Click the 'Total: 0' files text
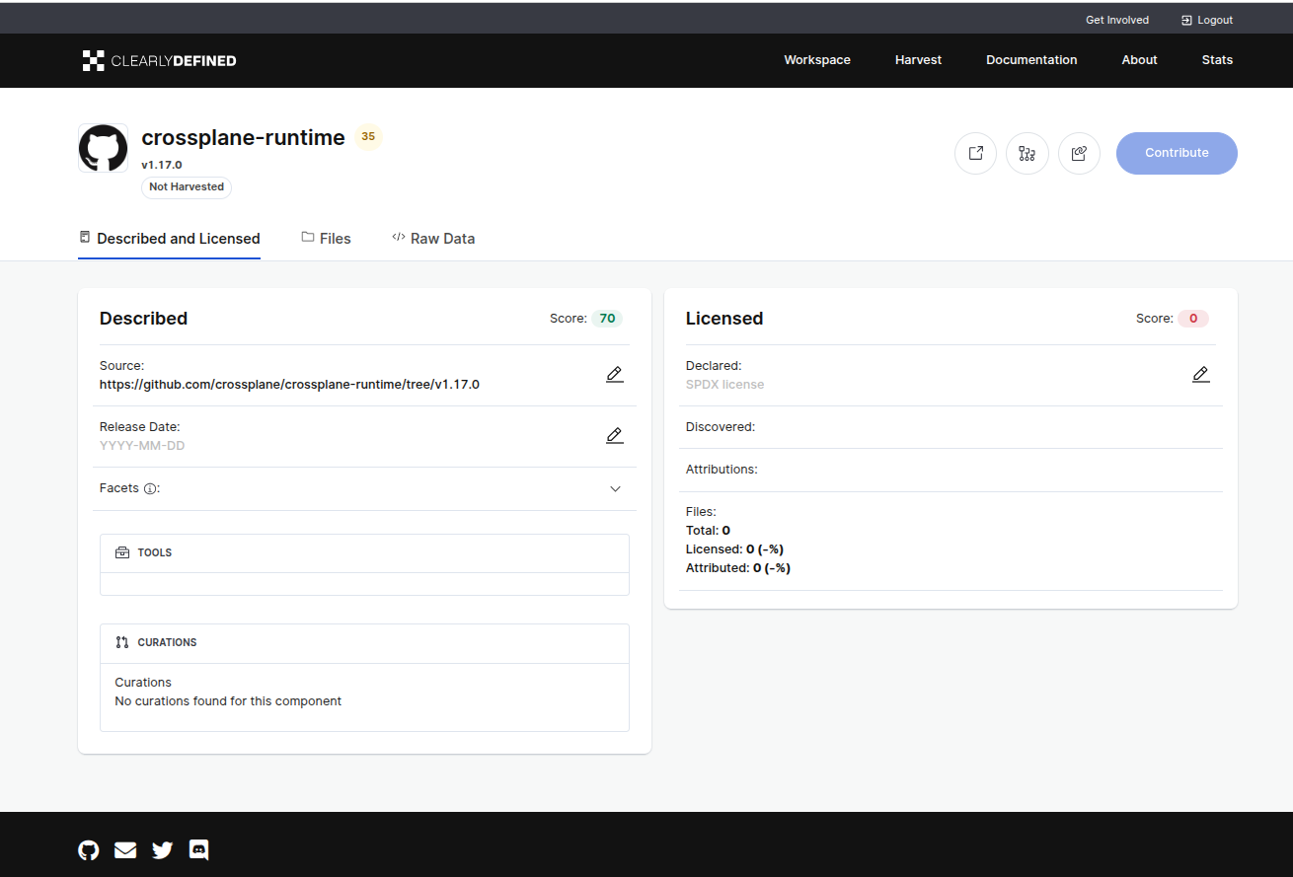Screen dimensions: 1293x877 [x=708, y=531]
